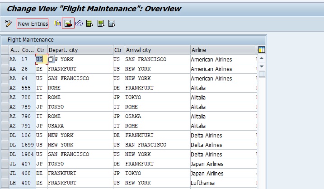The image size is (324, 189).
Task: Select row selector for AZ 555 row
Action: click(x=5, y=88)
